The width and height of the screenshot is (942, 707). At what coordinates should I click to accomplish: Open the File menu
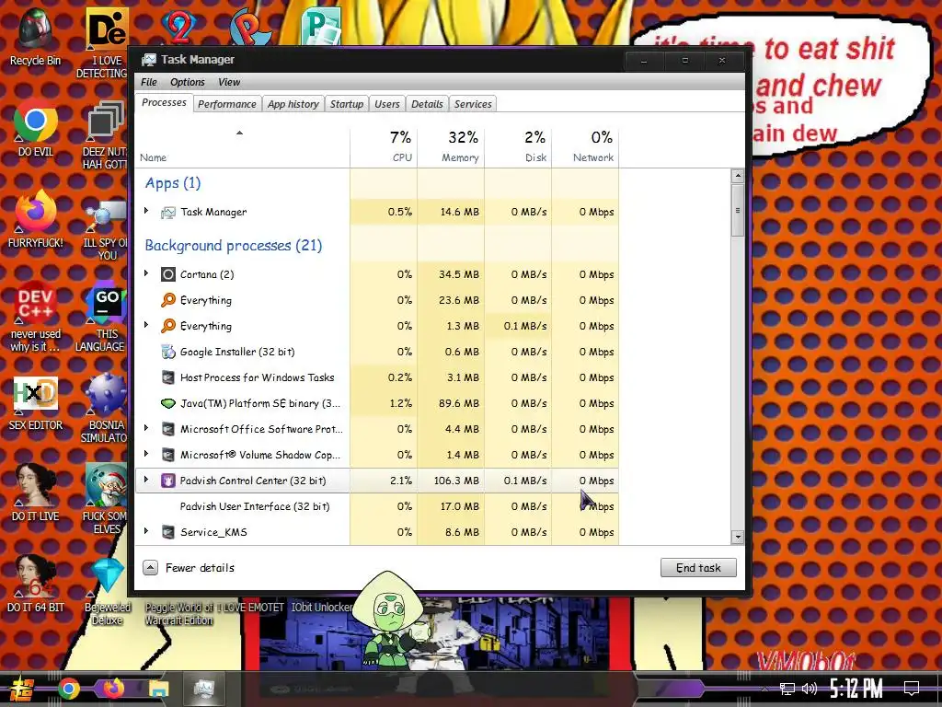[x=148, y=82]
